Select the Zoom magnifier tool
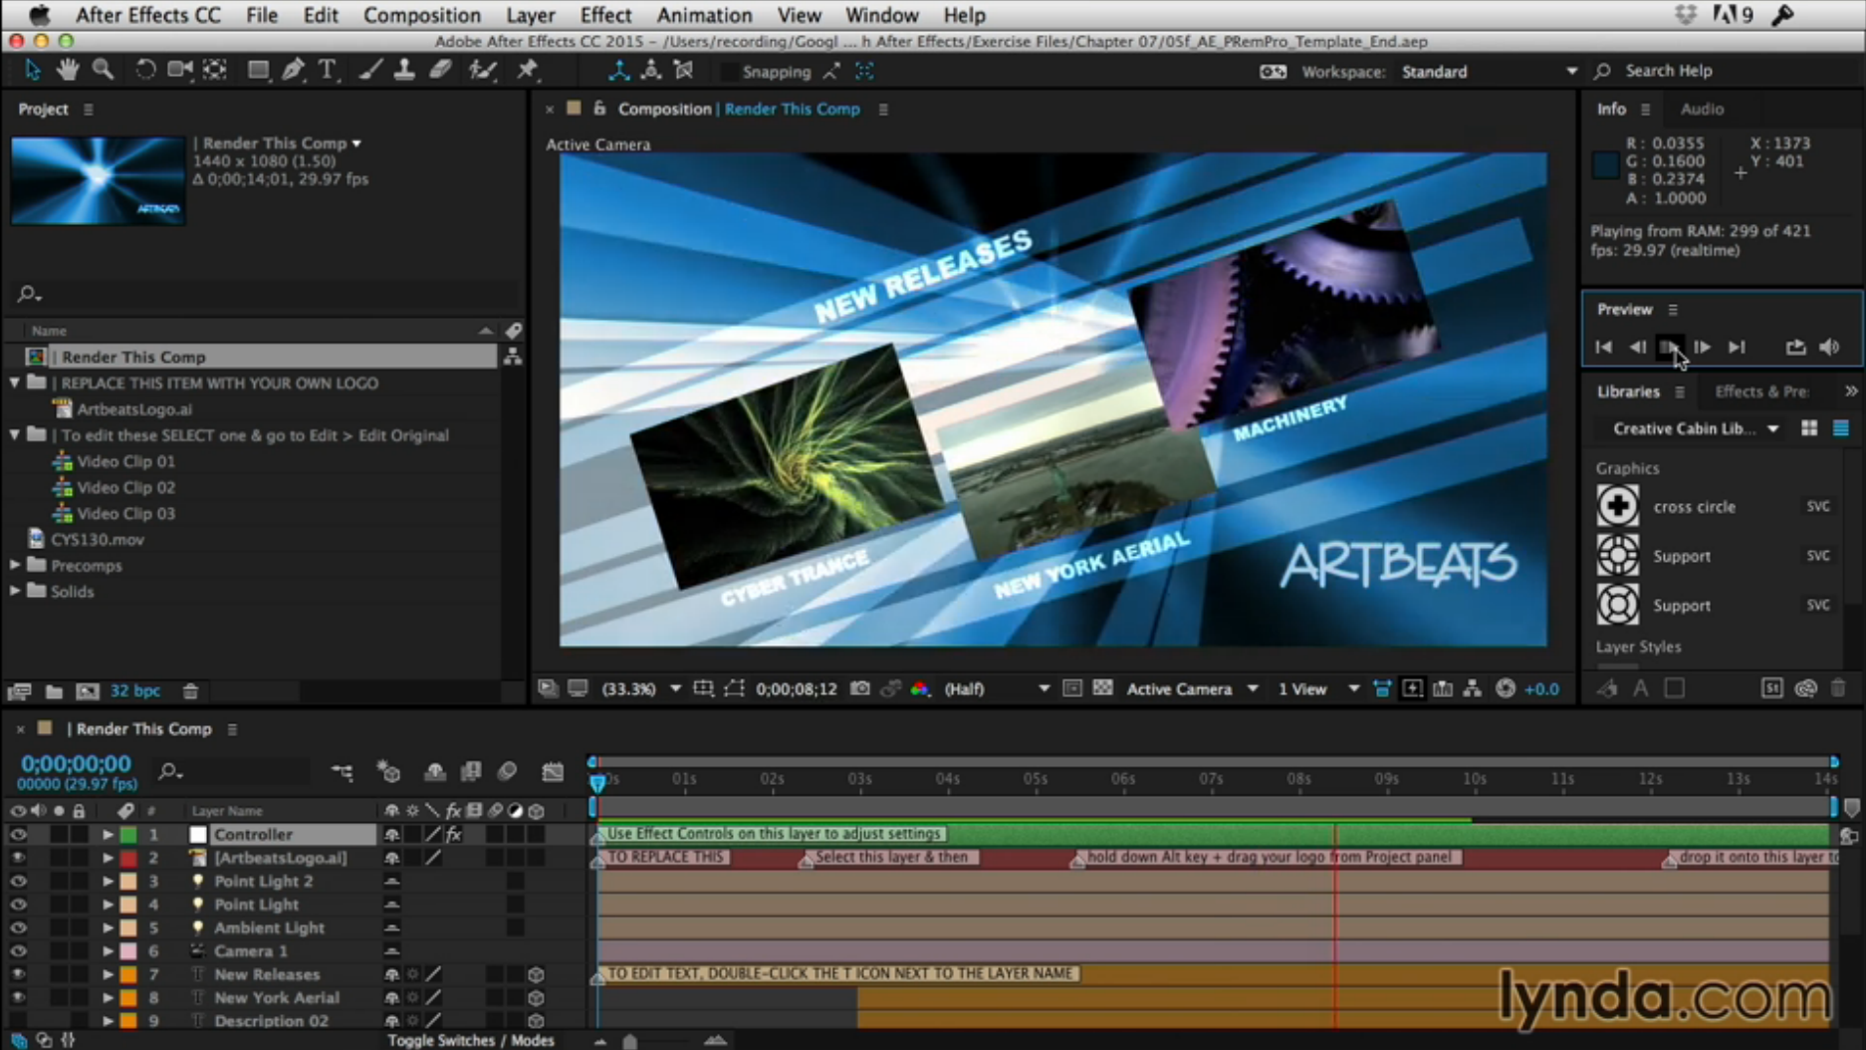This screenshot has height=1050, width=1866. (x=103, y=70)
